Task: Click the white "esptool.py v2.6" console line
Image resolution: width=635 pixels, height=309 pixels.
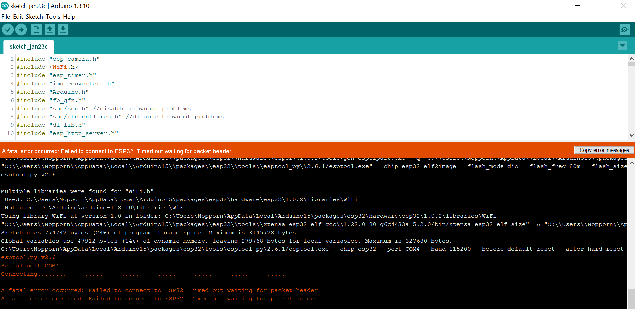Action: point(28,175)
